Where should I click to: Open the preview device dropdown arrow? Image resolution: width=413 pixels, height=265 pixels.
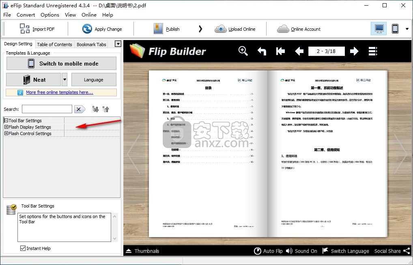[407, 29]
